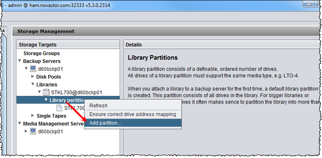The height and width of the screenshot is (158, 322).
Task: Click the document icon of STKL700 partition
Action: coord(59,108)
